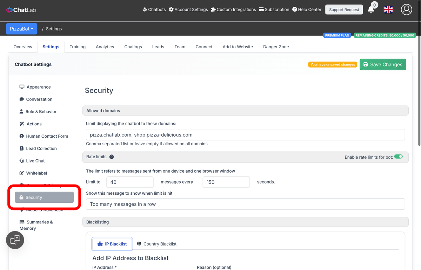
Task: Open the Analytics tab
Action: pos(105,47)
